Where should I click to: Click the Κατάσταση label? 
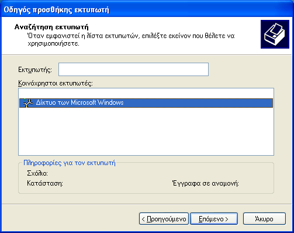coord(45,183)
